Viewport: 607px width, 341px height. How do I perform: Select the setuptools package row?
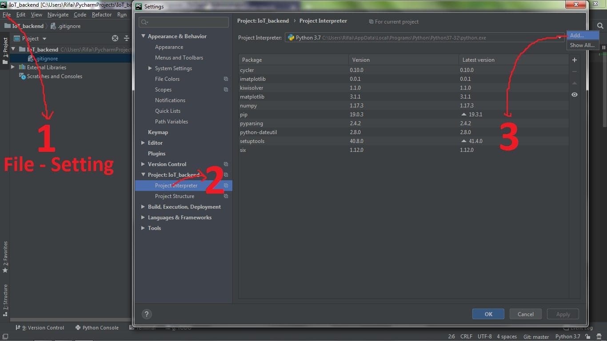(x=403, y=141)
